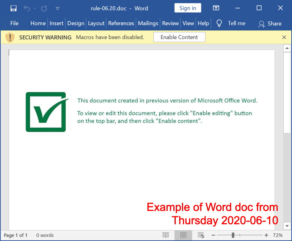The width and height of the screenshot is (292, 241).
Task: Click Page 1 of 1 status indicator
Action: pyautogui.click(x=15, y=235)
